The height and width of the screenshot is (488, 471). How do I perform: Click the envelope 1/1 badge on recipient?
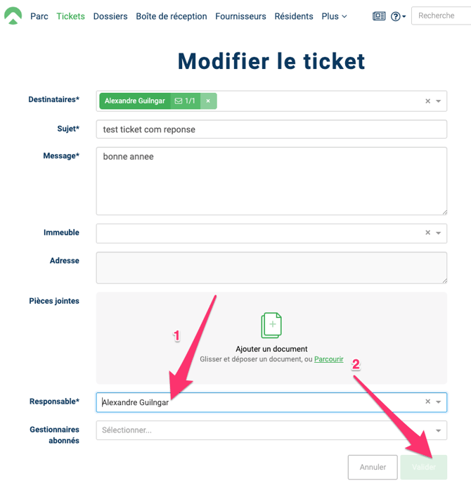click(x=185, y=101)
